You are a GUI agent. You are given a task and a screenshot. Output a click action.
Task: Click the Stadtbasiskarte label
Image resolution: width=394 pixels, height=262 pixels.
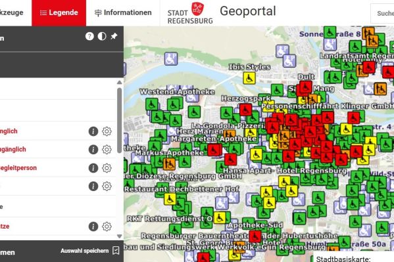click(343, 259)
